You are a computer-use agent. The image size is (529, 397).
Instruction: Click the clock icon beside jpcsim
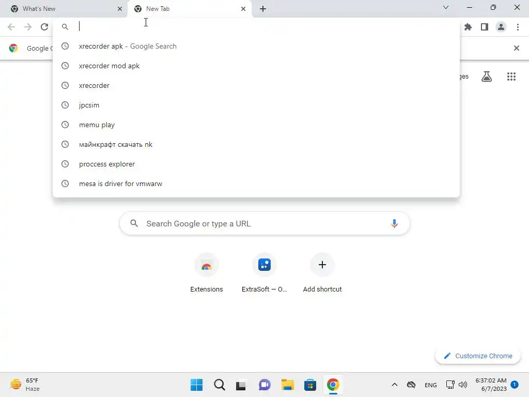[x=65, y=105]
